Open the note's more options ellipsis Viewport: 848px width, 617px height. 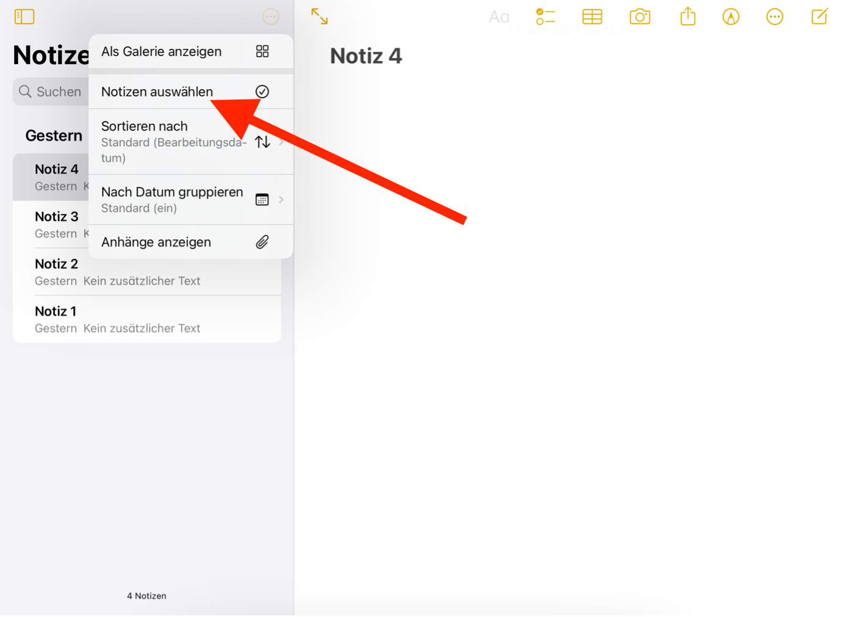pos(774,16)
